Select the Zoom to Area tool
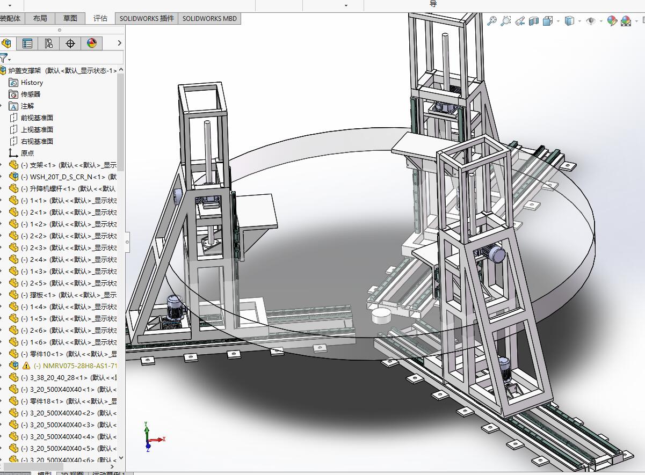This screenshot has height=475, width=645. coord(505,21)
